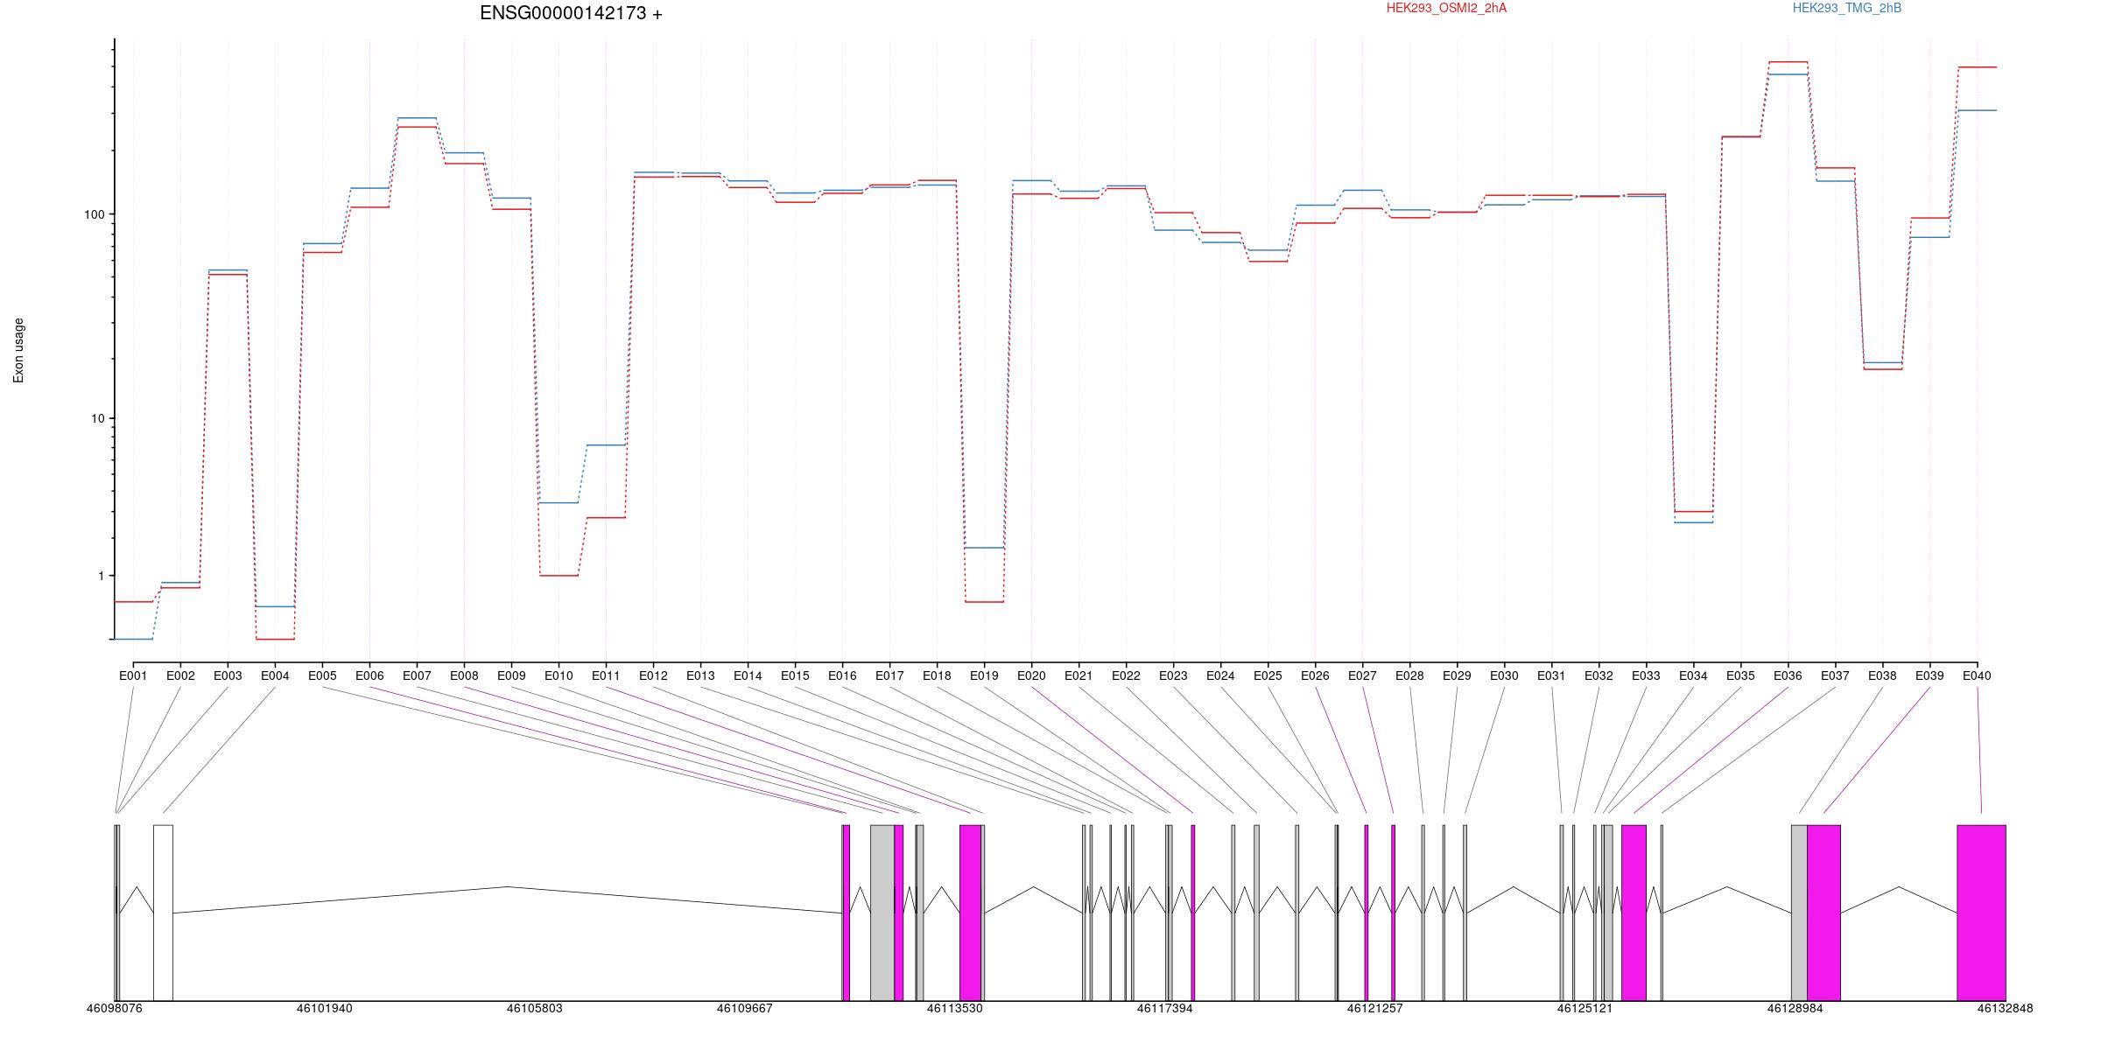The width and height of the screenshot is (2101, 1050).
Task: Click exon label E028
Action: click(x=1409, y=675)
